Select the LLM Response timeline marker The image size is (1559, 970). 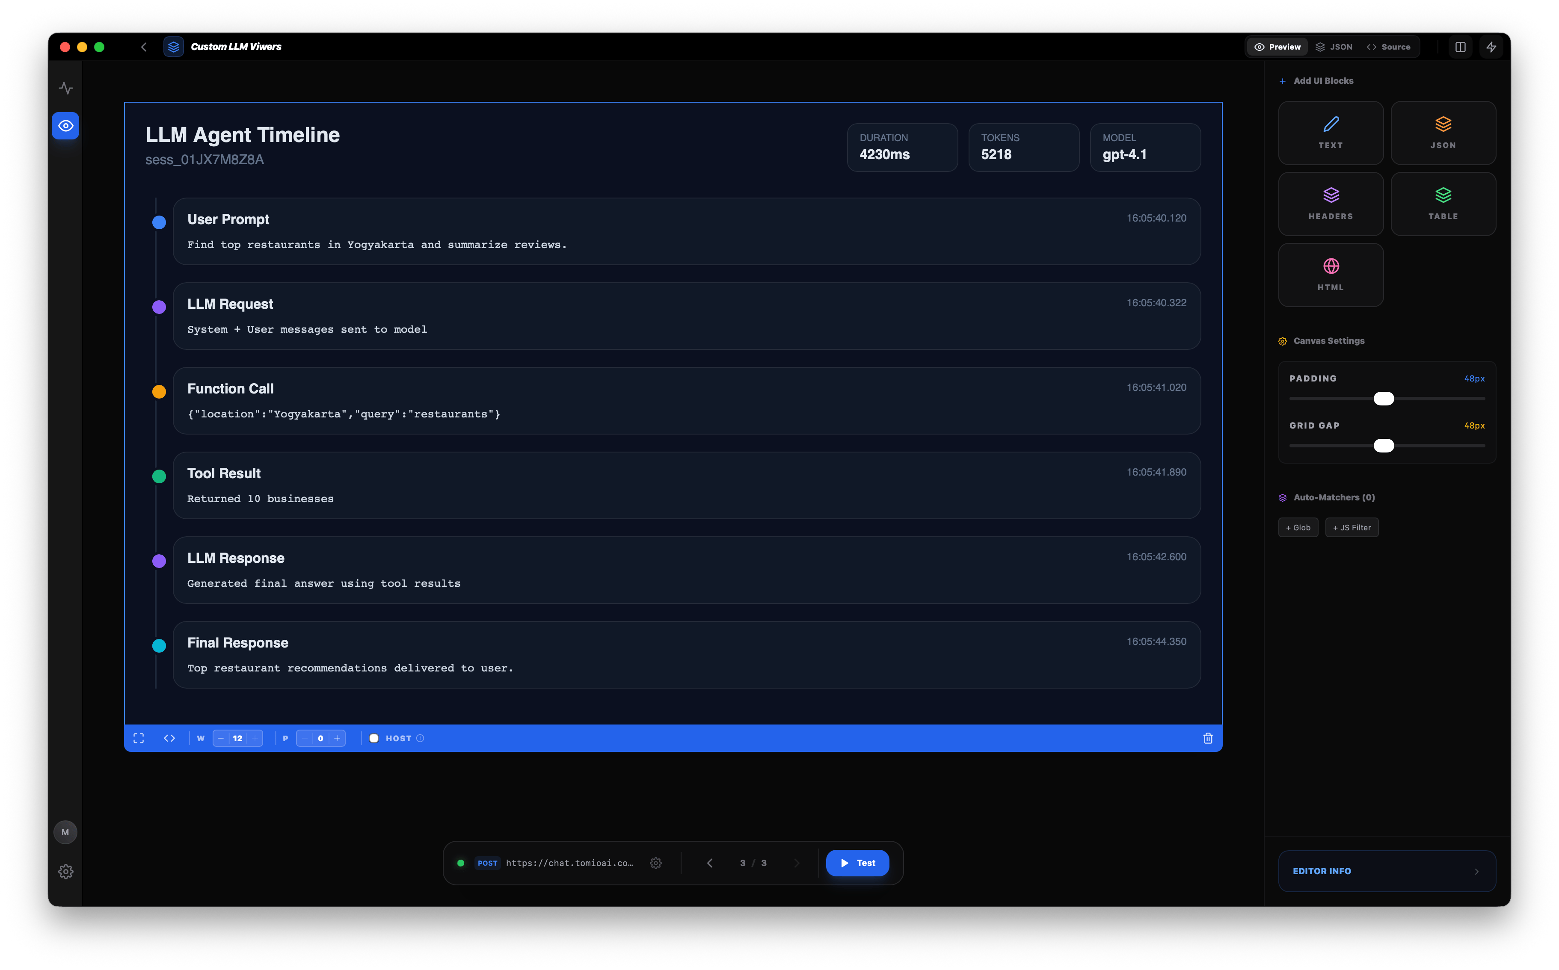point(159,561)
